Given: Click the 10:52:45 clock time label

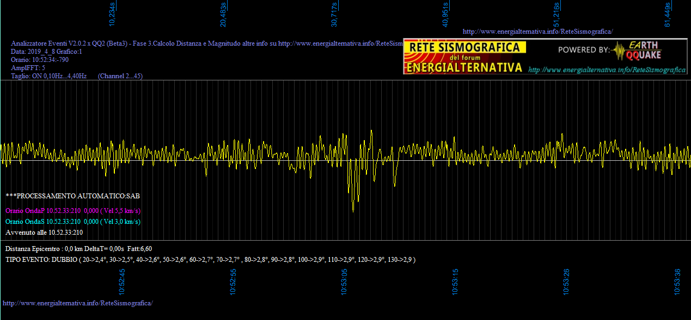Looking at the screenshot, I should (123, 281).
